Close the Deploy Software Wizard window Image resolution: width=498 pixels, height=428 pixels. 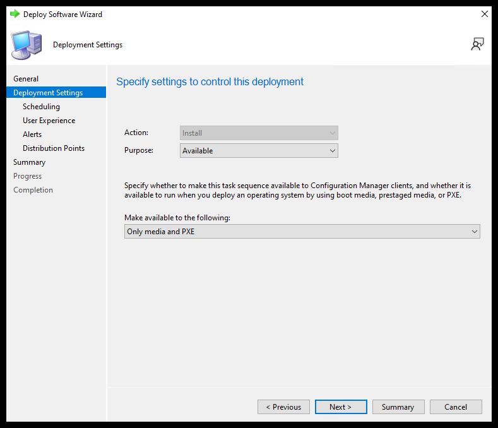[x=484, y=14]
